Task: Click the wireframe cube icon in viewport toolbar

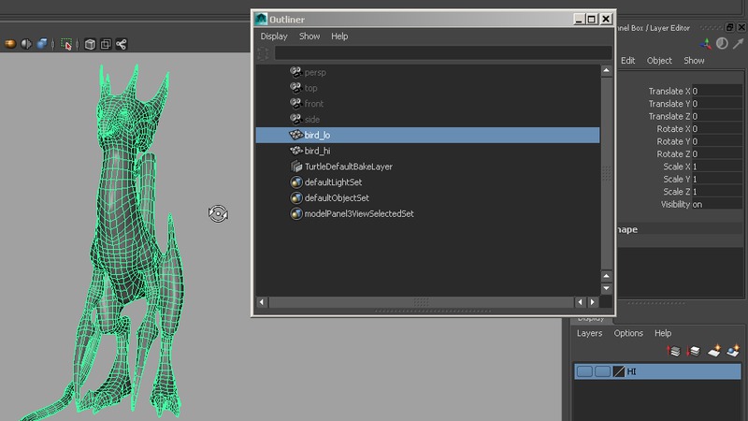Action: coord(91,43)
